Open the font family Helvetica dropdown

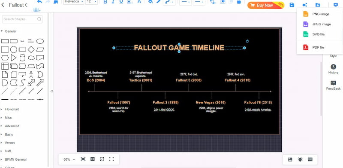(74, 2)
